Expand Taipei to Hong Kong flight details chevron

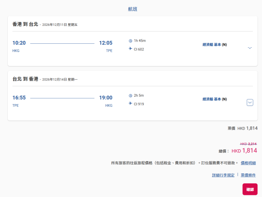coord(250,102)
